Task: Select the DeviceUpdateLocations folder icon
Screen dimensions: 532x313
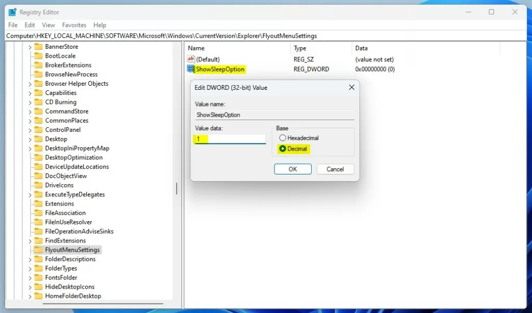Action: point(38,167)
